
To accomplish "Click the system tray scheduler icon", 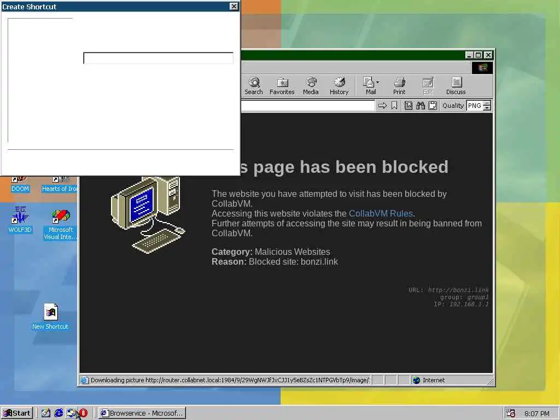I will point(510,413).
